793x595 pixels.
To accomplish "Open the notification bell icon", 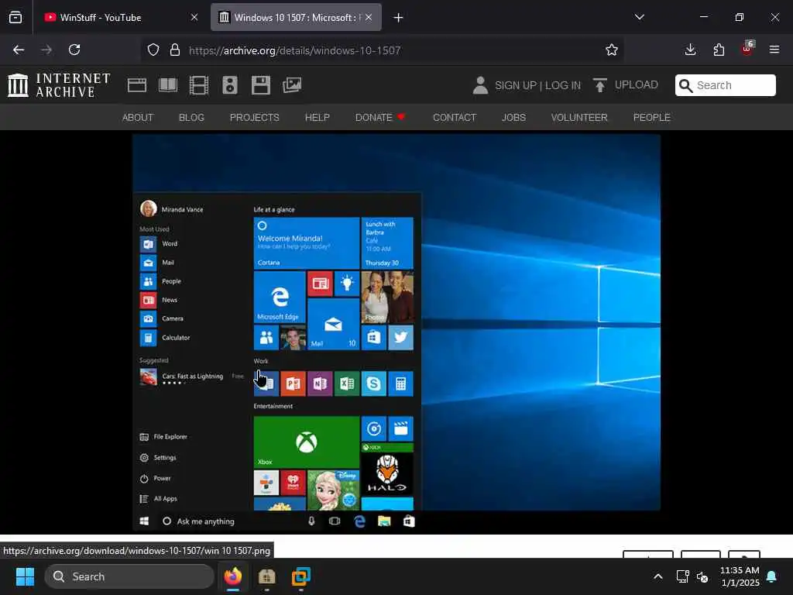I will click(772, 576).
